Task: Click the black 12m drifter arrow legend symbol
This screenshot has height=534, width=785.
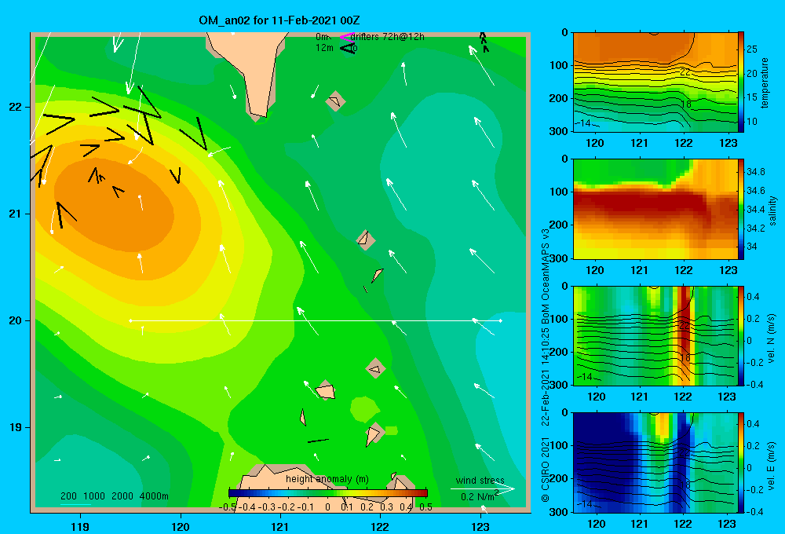Action: coord(347,48)
